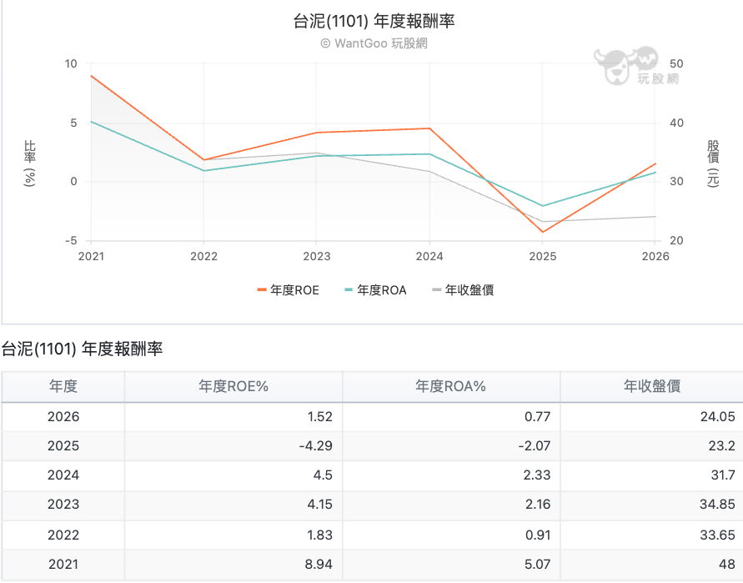
Task: Click ROA value -2.07 for 2025
Action: click(534, 446)
